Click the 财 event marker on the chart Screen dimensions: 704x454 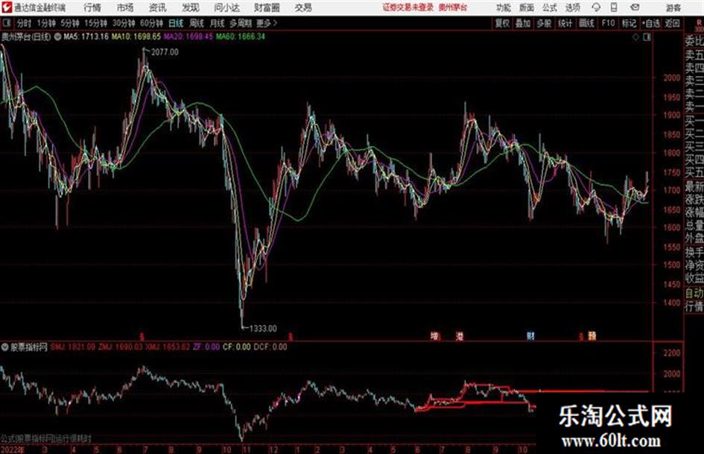point(530,335)
